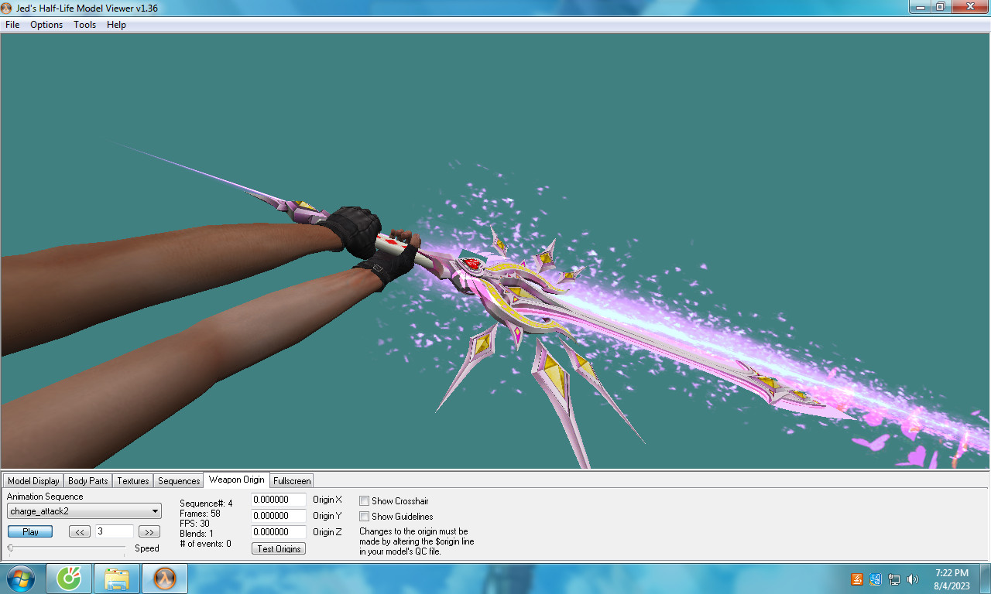The height and width of the screenshot is (594, 991).
Task: Launch the Cốc Cốc browser from the taskbar
Action: (x=69, y=578)
